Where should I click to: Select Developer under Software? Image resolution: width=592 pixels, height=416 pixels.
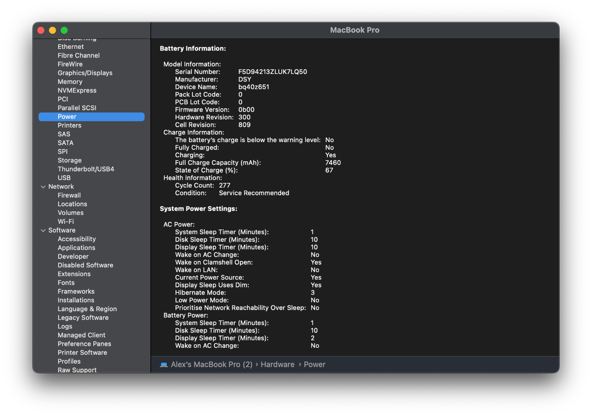(73, 257)
